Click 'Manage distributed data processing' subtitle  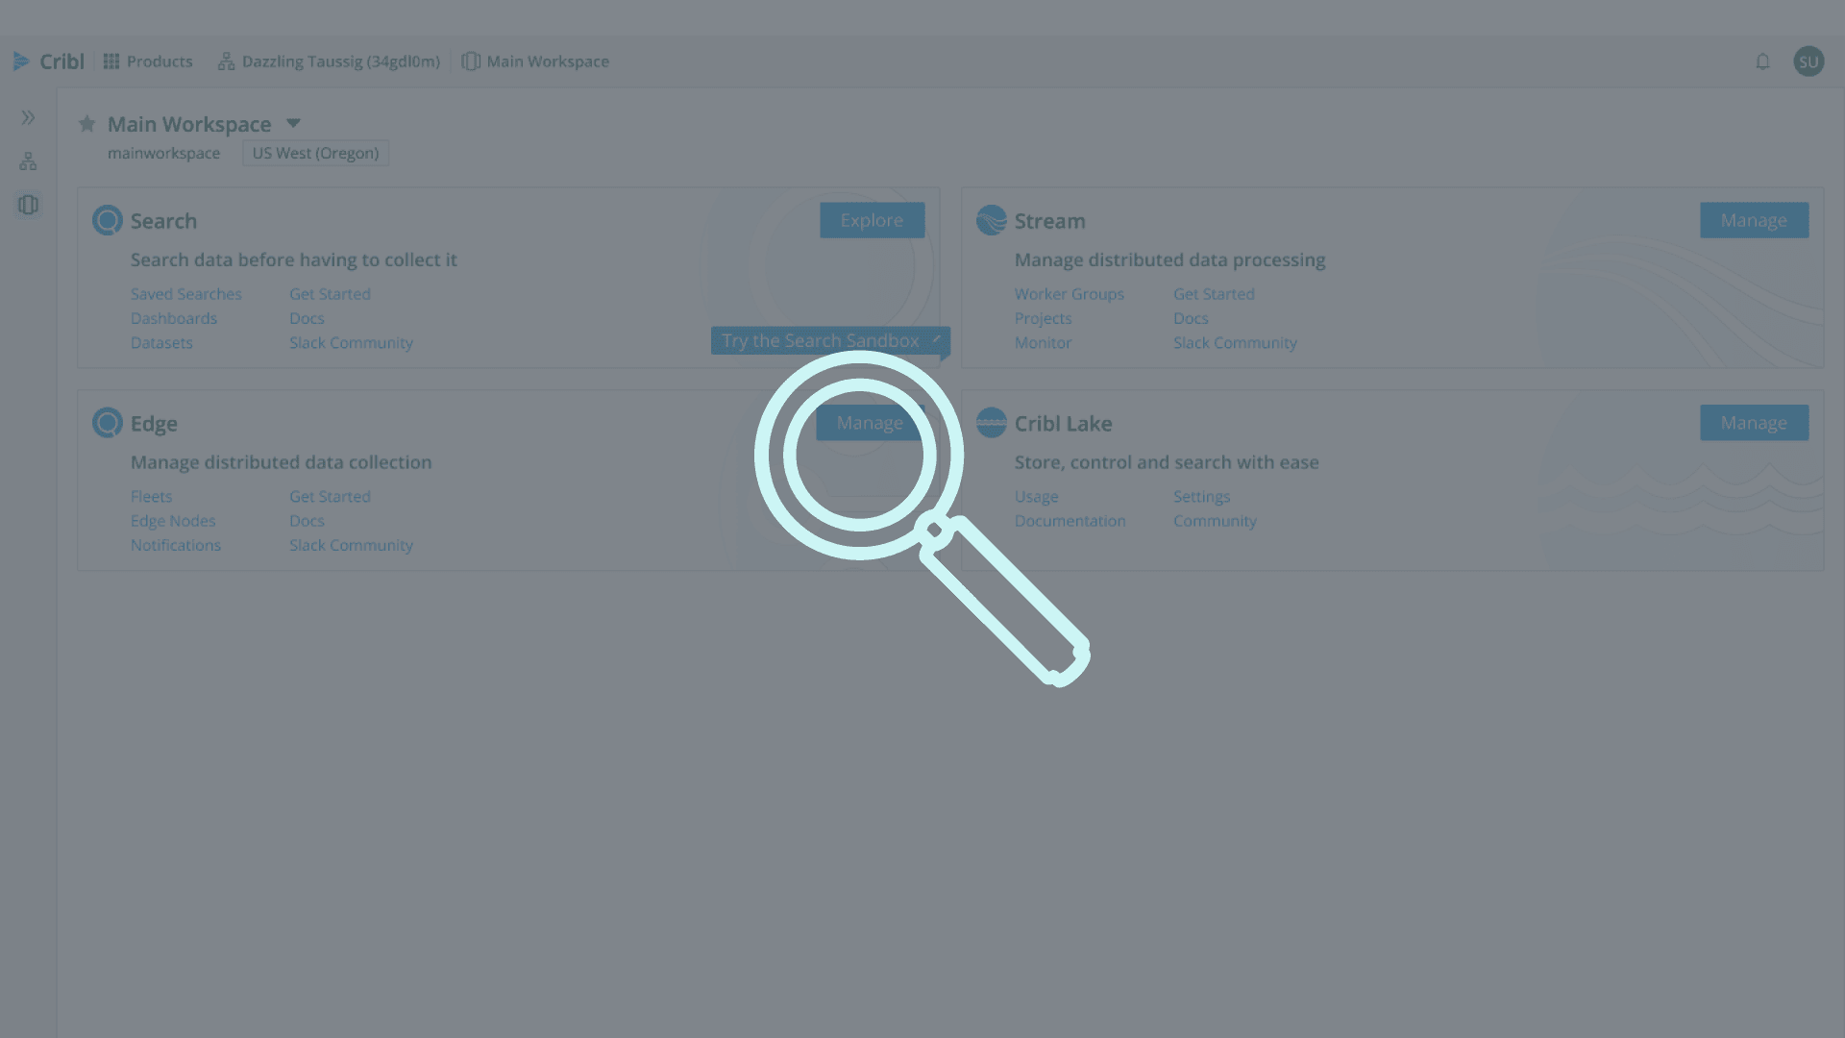pos(1169,259)
